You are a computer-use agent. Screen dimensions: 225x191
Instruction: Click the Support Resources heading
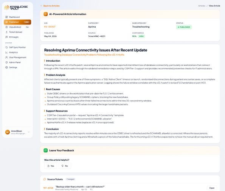(x=57, y=111)
